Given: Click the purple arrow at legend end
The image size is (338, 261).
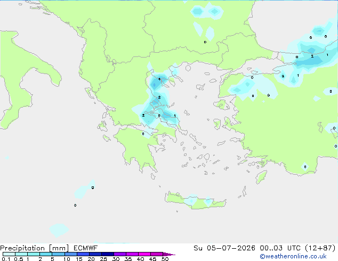Looking at the screenshot, I should (x=169, y=254).
